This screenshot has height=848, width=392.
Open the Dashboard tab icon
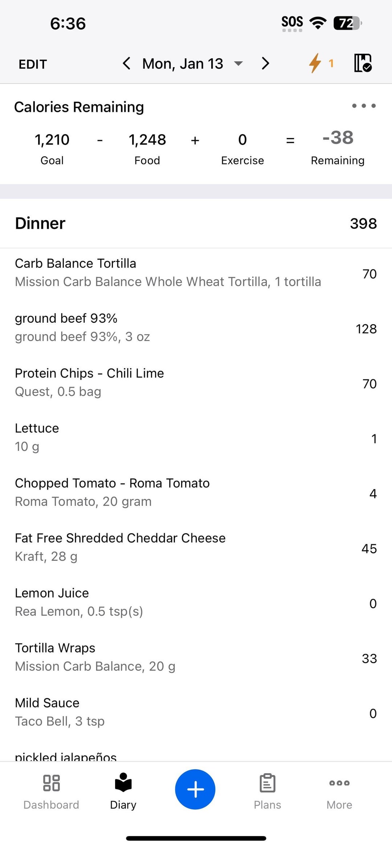click(51, 783)
